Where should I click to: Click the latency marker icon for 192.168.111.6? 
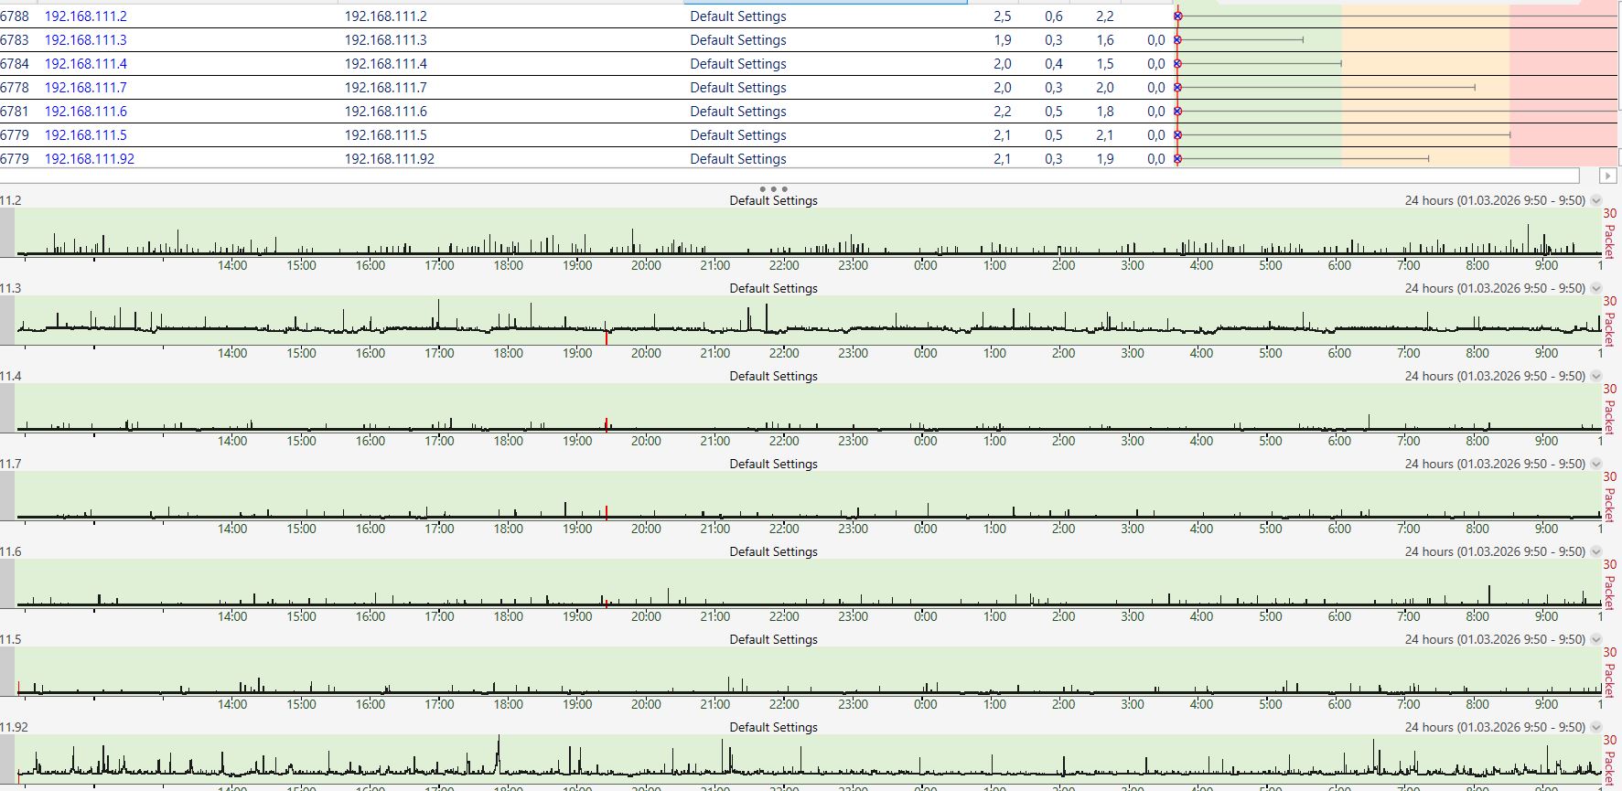click(x=1177, y=112)
